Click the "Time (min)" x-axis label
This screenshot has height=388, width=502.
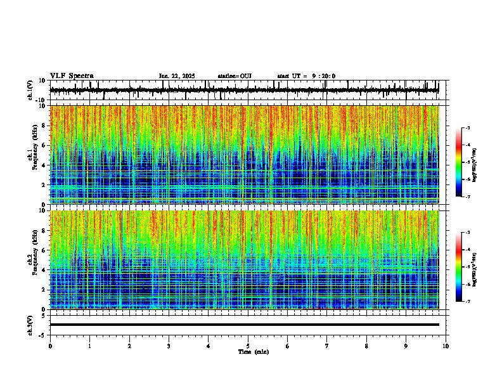pos(254,352)
